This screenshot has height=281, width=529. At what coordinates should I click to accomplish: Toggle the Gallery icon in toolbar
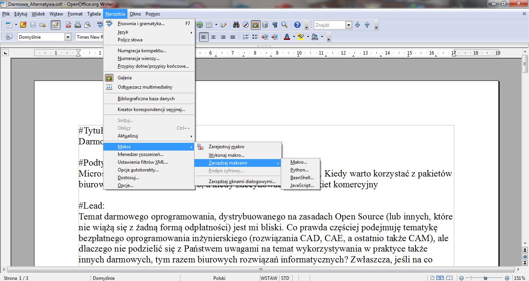(x=256, y=25)
